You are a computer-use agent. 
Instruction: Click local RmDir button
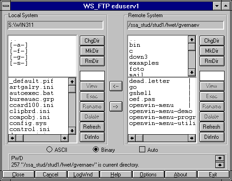[92, 61]
